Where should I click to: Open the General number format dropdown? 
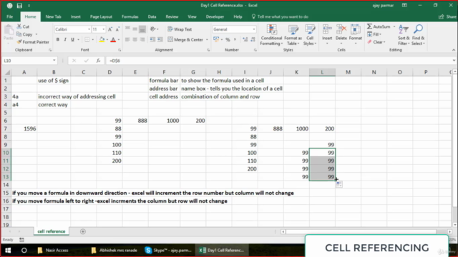click(253, 29)
